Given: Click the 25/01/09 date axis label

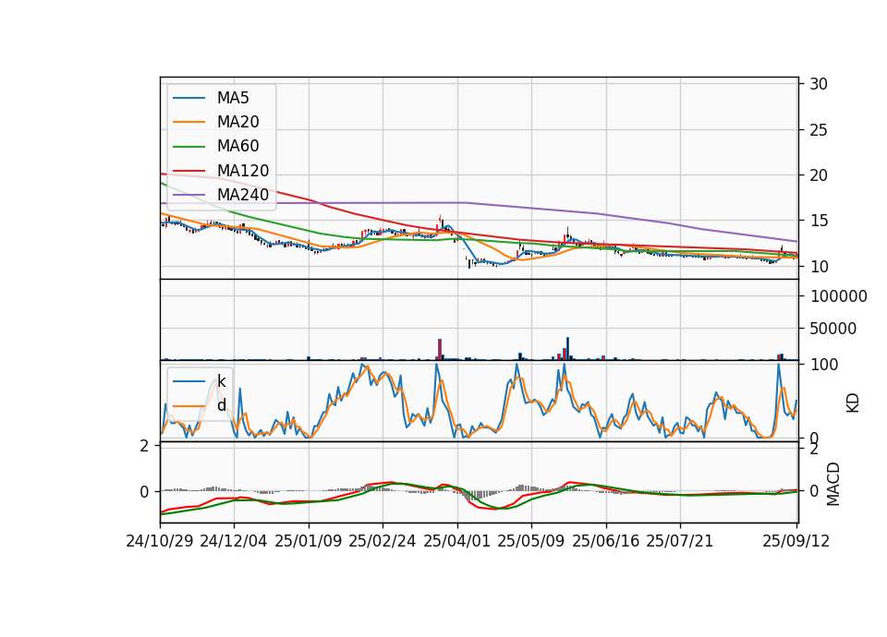Looking at the screenshot, I should [x=309, y=541].
